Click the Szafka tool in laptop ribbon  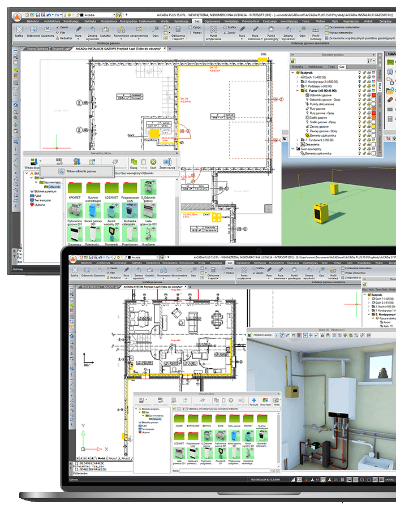(75, 271)
